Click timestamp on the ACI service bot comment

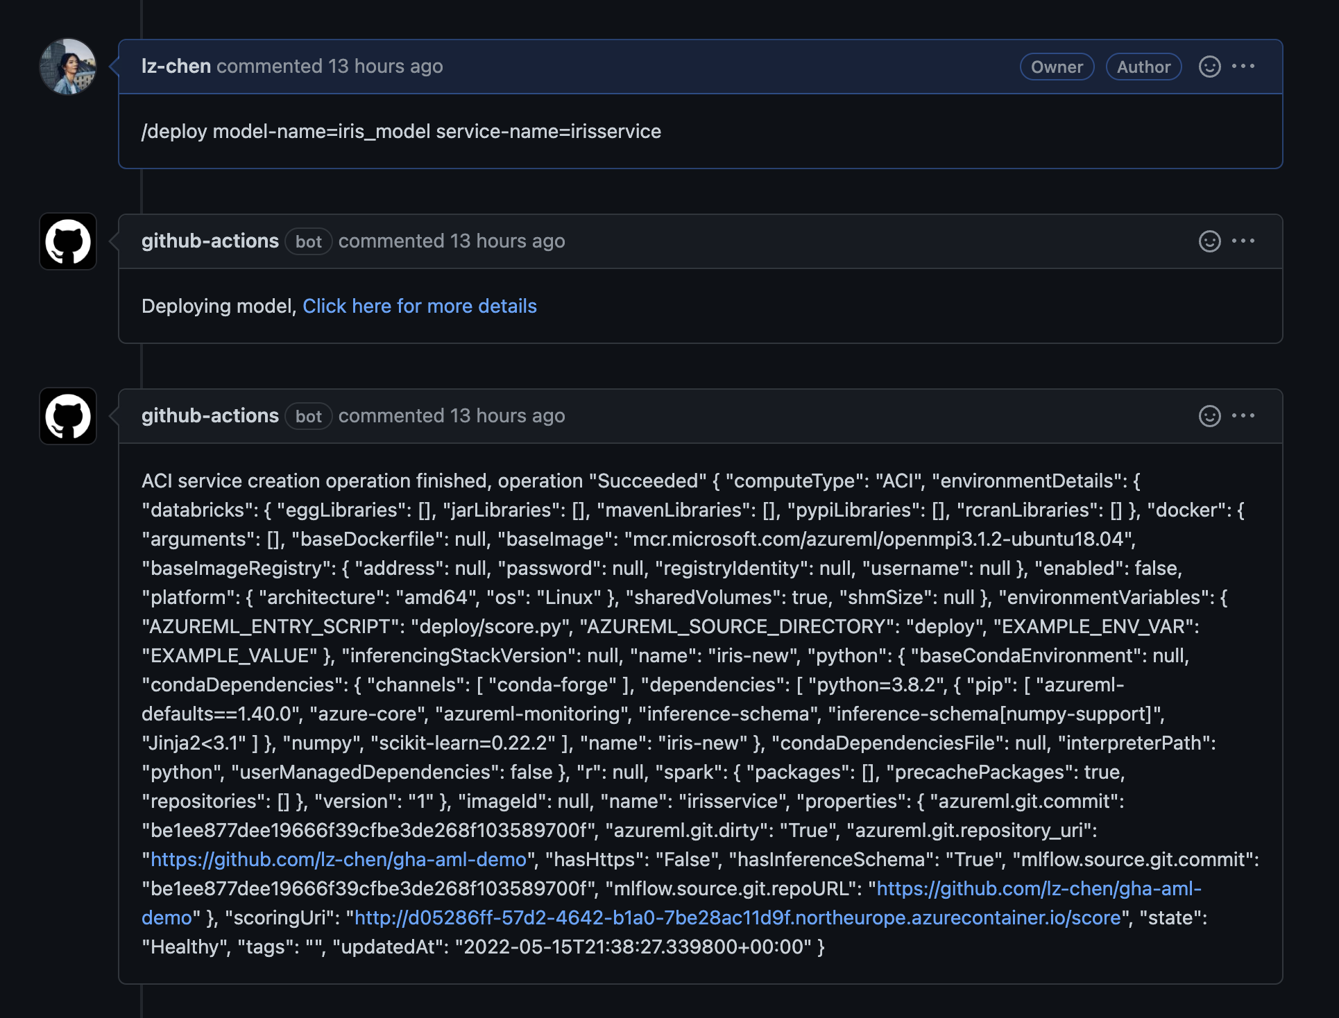507,416
